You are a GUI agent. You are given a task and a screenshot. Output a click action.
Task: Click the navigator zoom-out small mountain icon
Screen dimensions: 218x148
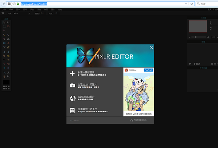point(190,37)
